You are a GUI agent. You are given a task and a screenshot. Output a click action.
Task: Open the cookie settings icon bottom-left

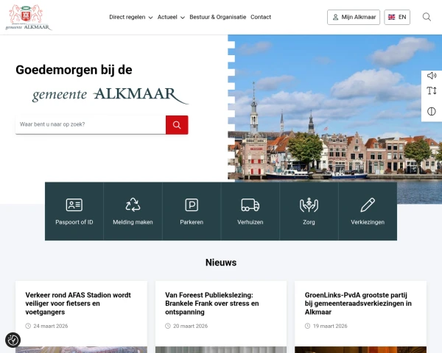point(13,340)
